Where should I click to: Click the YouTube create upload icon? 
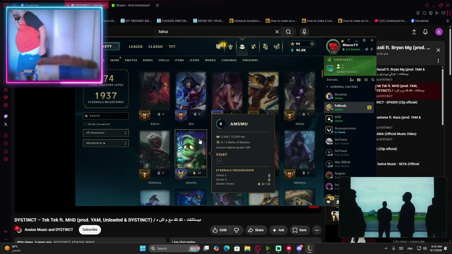pos(414,32)
